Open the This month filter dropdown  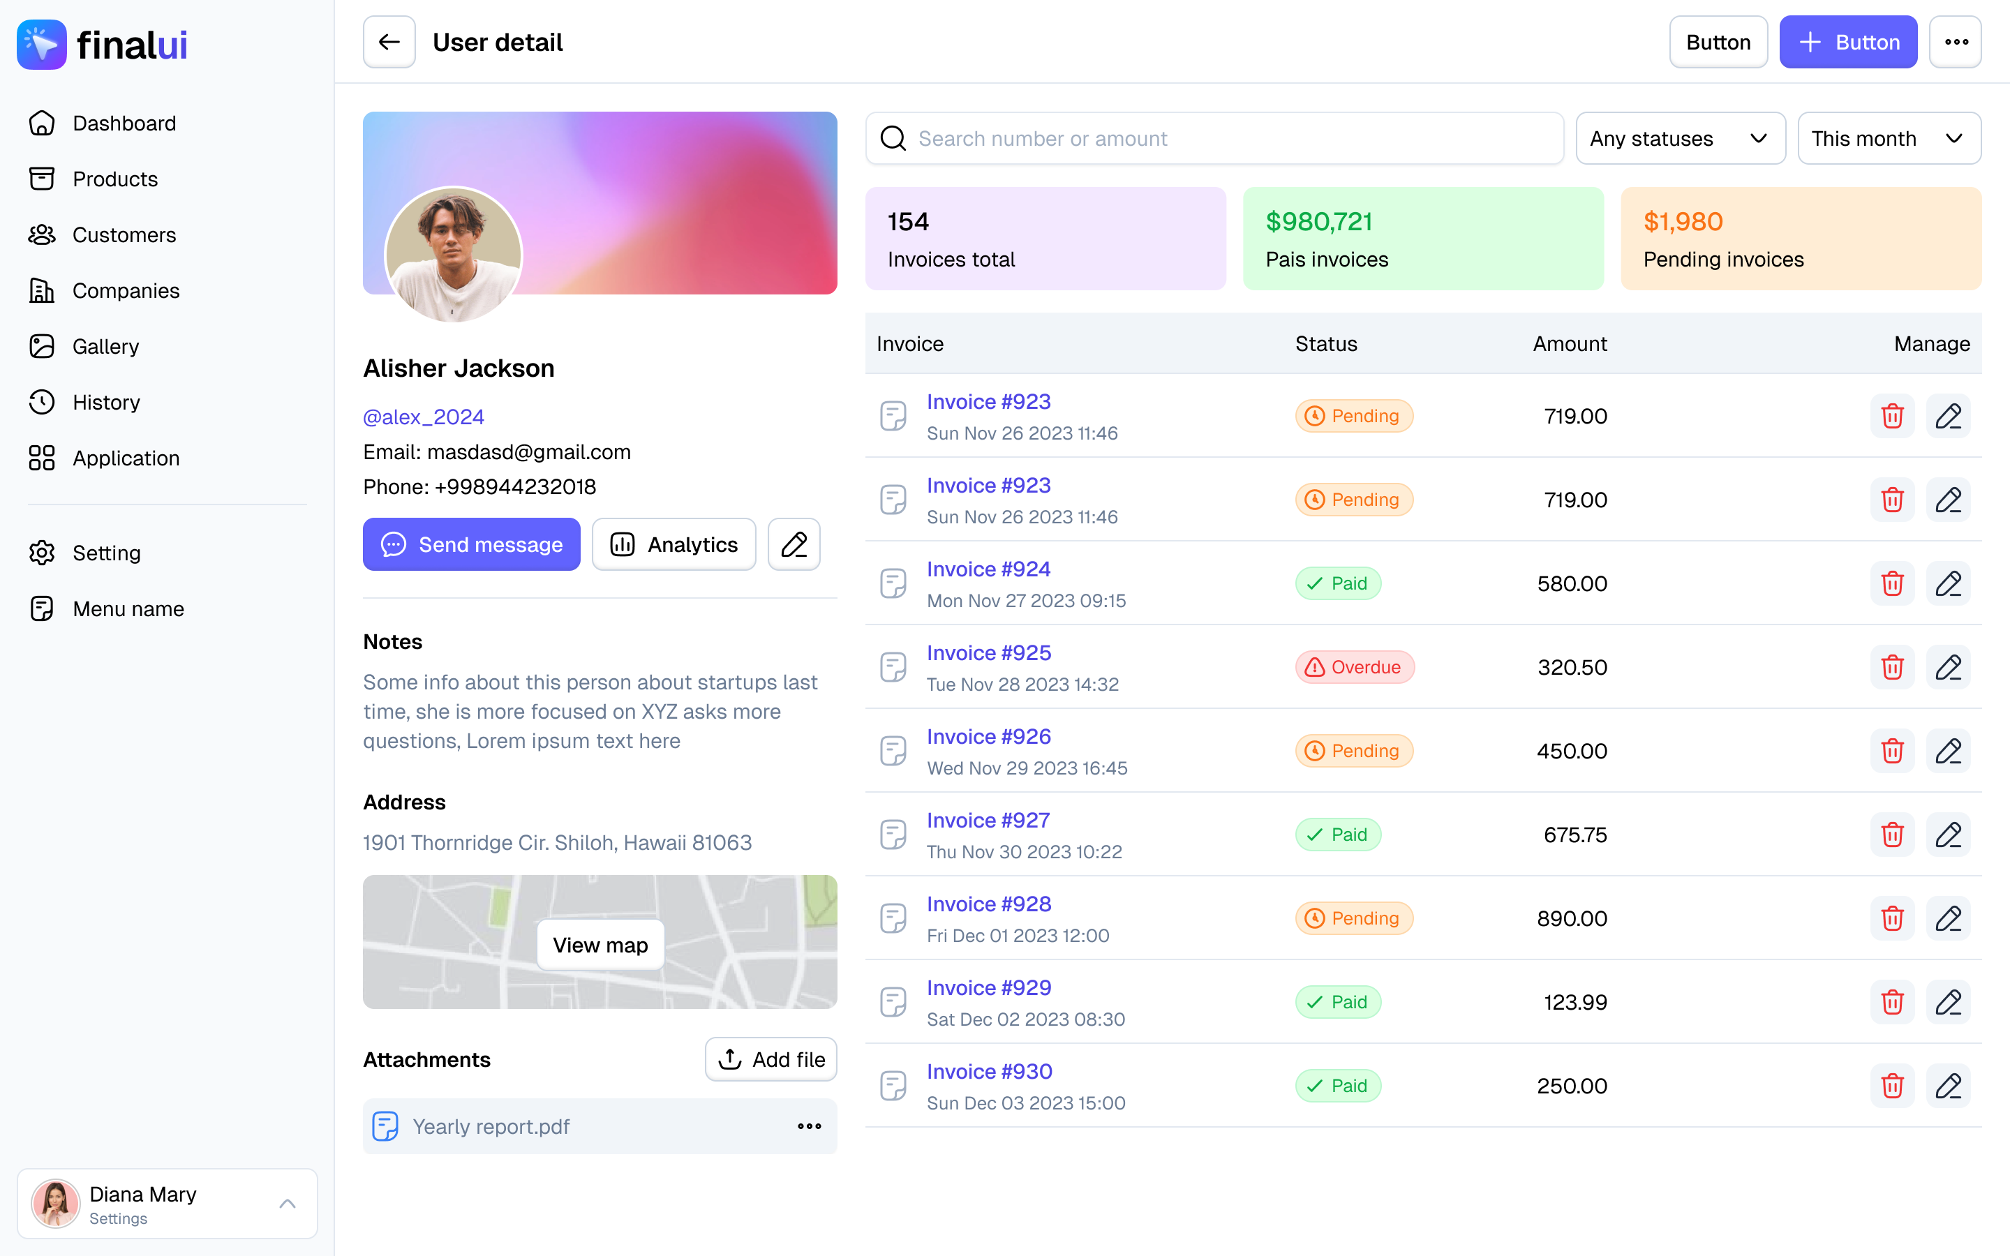click(1889, 138)
